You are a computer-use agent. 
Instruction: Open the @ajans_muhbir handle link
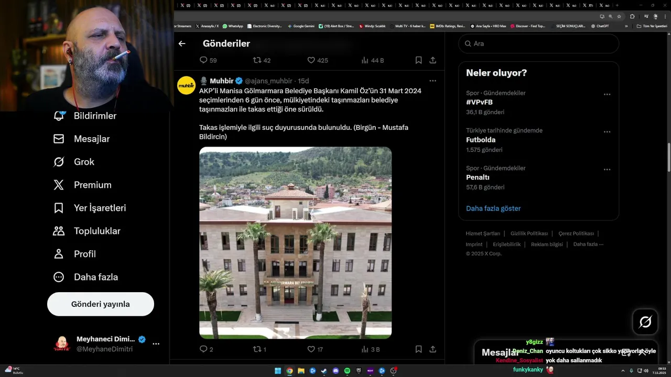(x=268, y=81)
